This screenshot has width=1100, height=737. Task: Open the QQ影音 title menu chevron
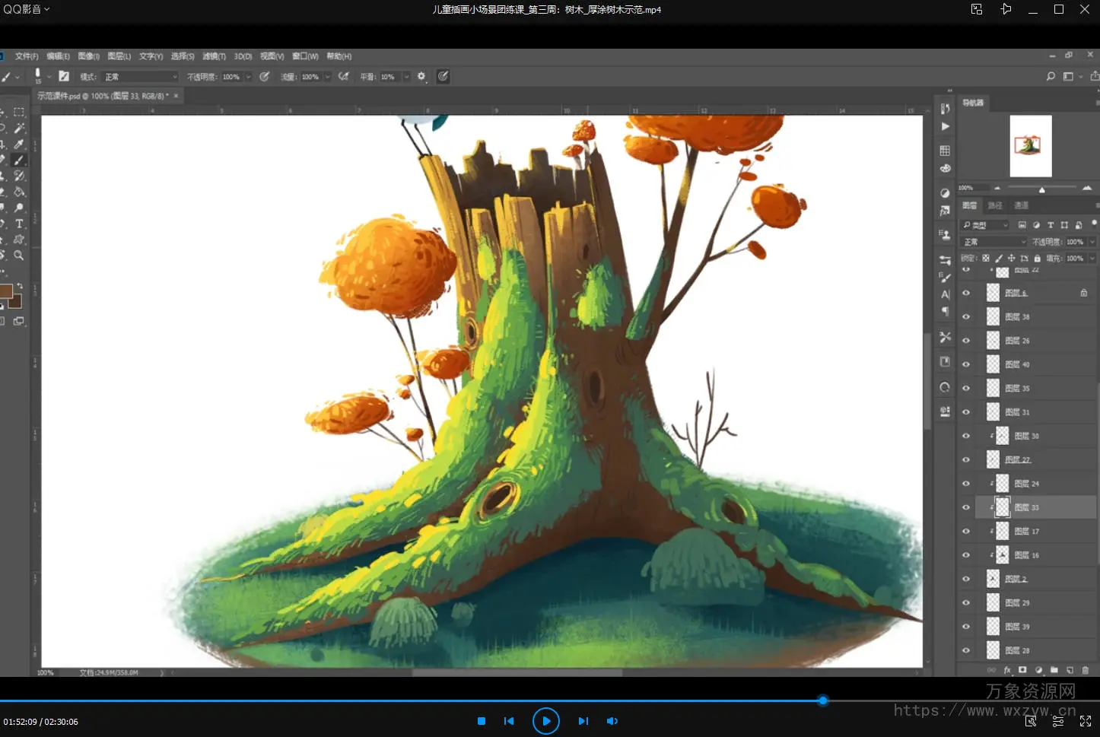click(46, 9)
